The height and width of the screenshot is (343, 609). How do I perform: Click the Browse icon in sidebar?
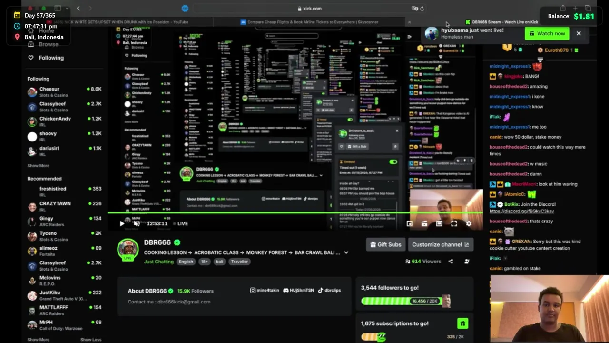[31, 44]
